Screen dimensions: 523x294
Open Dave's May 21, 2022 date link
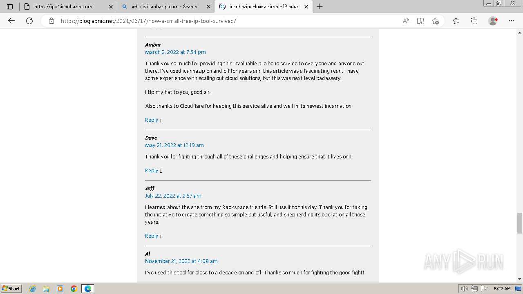pos(174,145)
